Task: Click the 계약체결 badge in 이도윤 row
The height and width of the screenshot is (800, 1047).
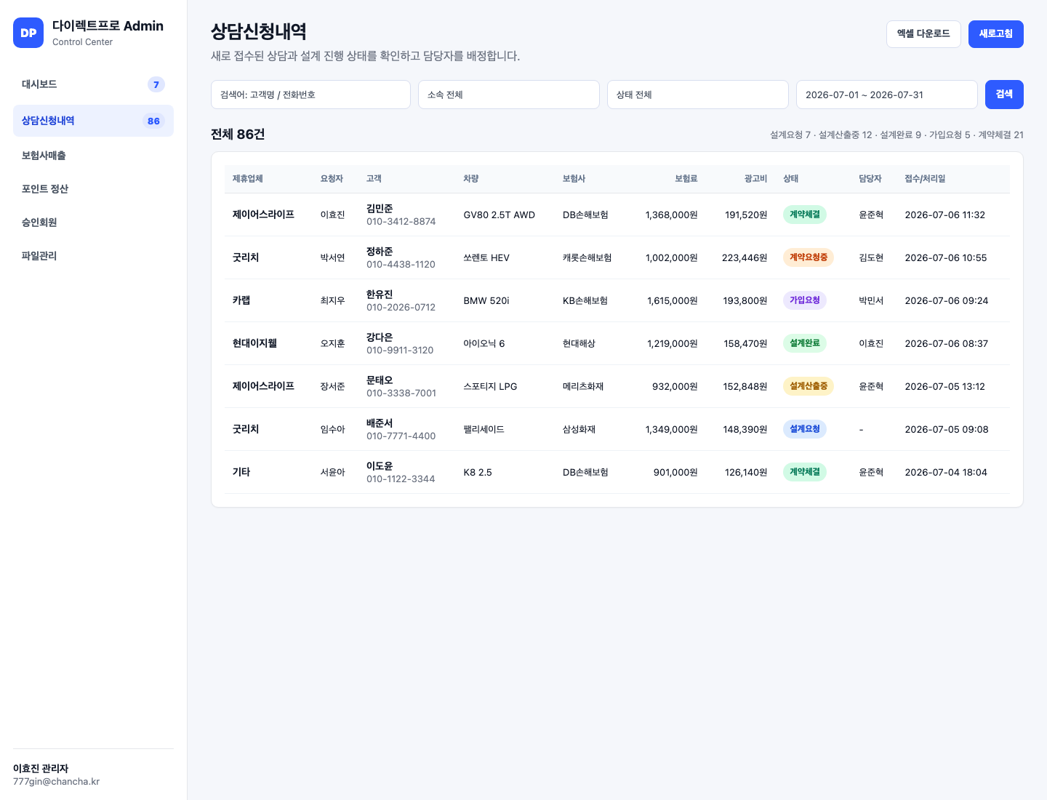Action: click(805, 472)
